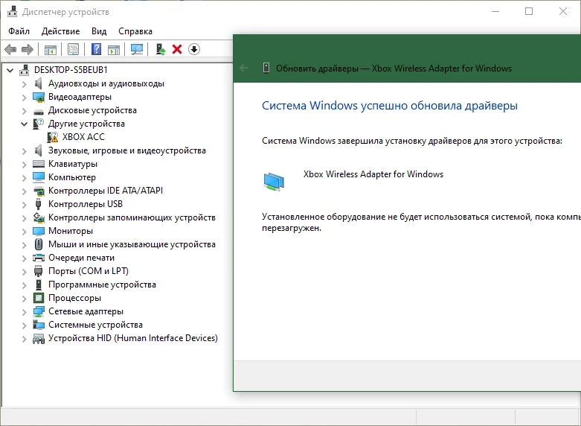Open the Действие menu
This screenshot has width=581, height=426.
(60, 31)
